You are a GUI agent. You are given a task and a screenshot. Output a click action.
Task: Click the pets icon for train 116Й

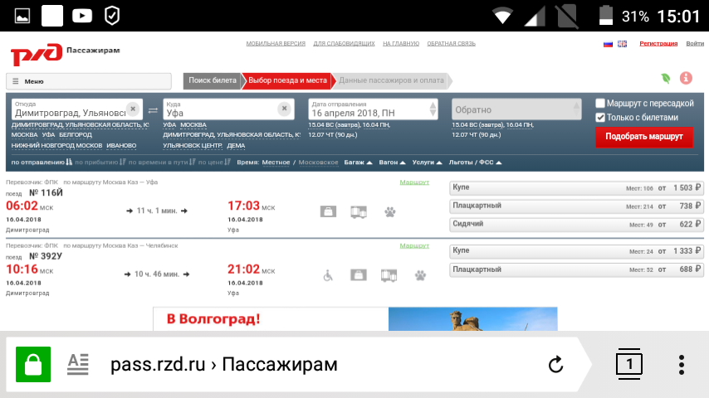390,211
